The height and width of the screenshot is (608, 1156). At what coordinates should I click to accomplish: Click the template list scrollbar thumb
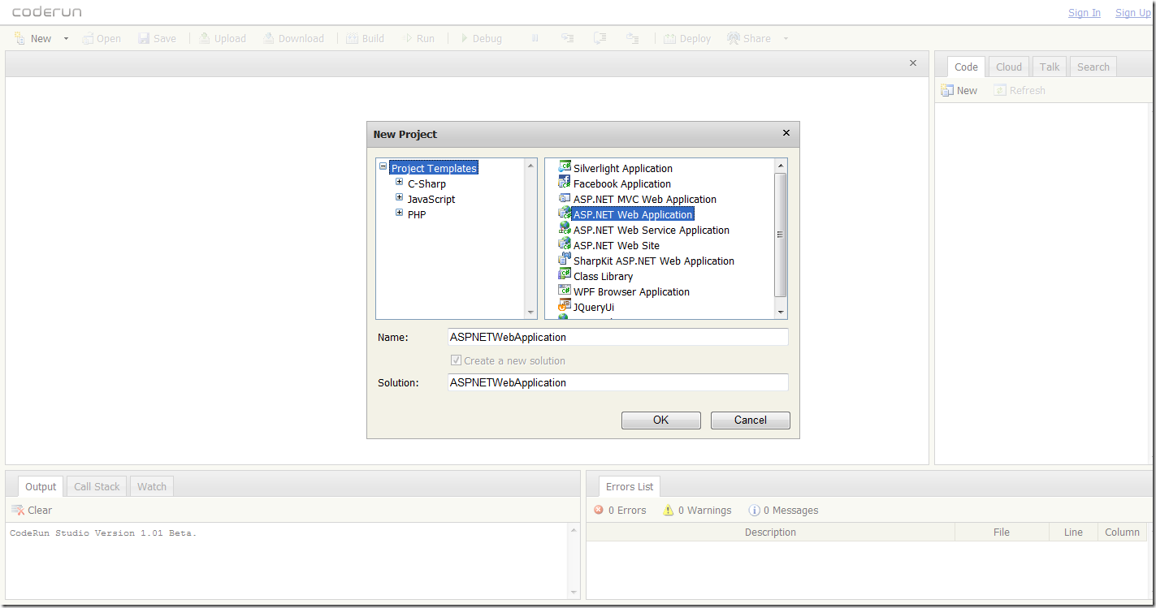pos(781,235)
